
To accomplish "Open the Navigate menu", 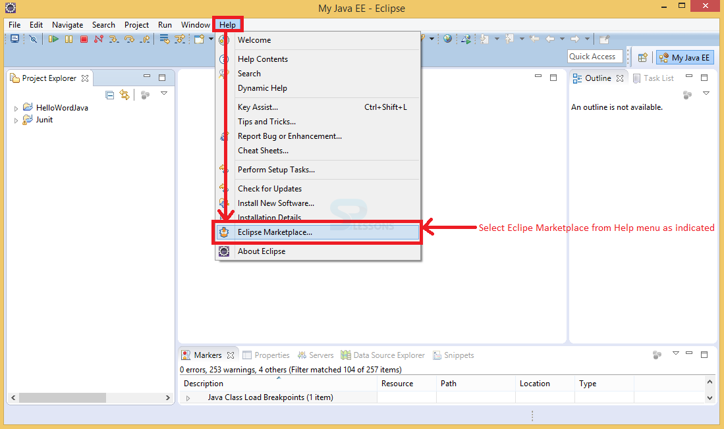I will 67,25.
